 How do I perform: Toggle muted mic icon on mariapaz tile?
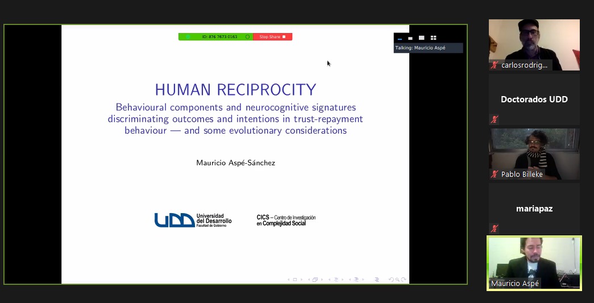[x=495, y=229]
